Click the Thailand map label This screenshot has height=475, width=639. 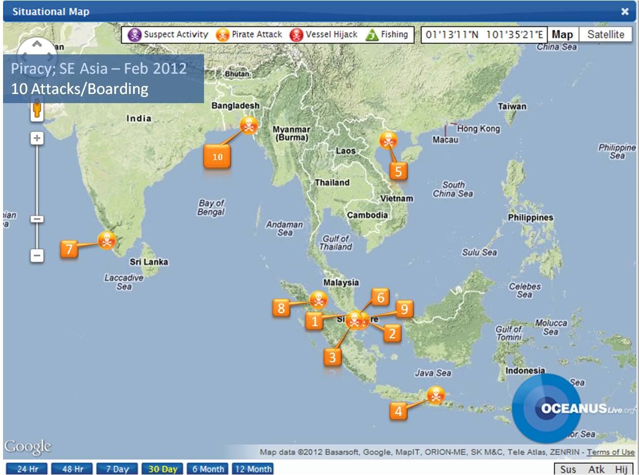coord(332,182)
